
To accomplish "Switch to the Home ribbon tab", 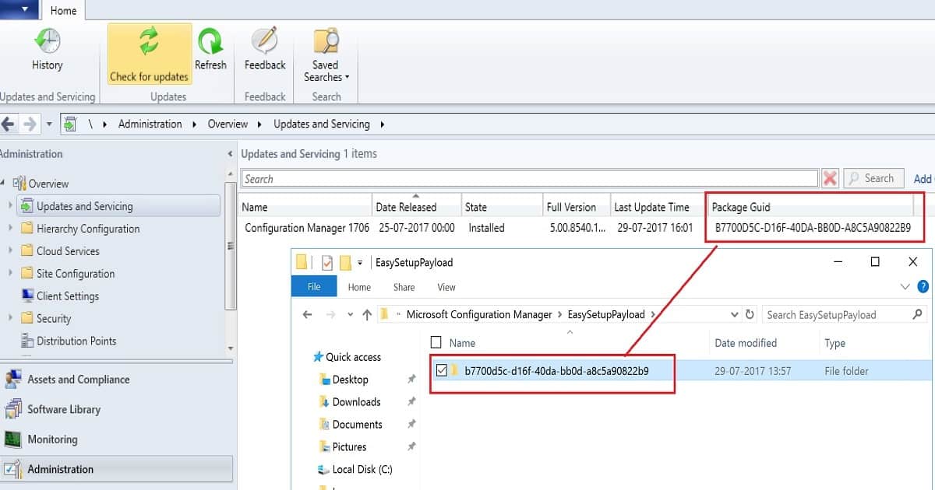I will tap(63, 10).
